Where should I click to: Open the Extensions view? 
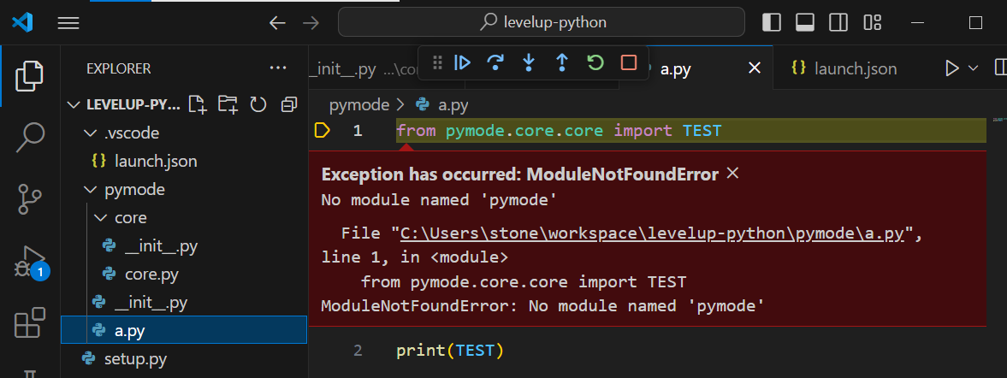tap(30, 322)
